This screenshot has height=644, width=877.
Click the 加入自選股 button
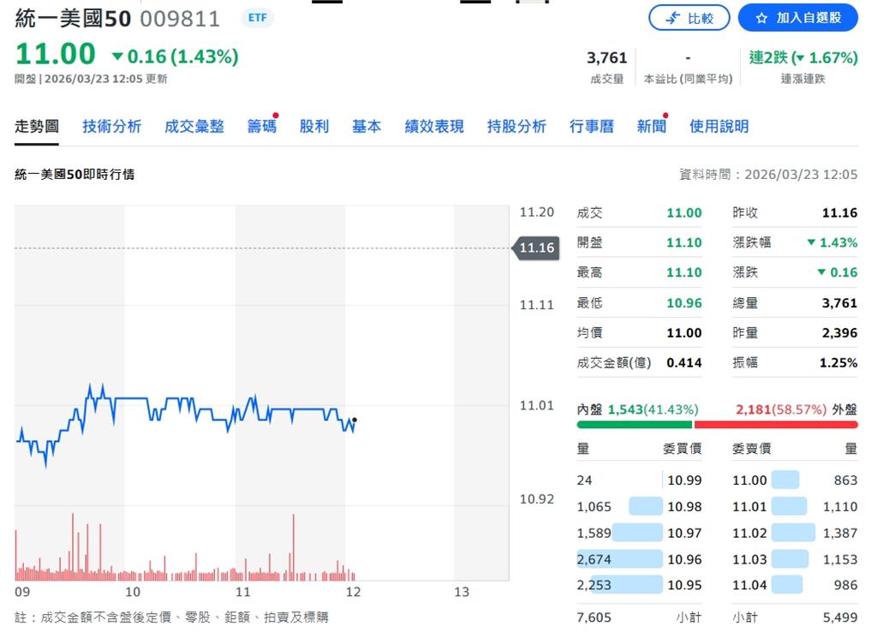coord(797,18)
